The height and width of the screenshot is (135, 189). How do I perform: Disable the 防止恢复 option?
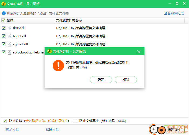(5, 121)
